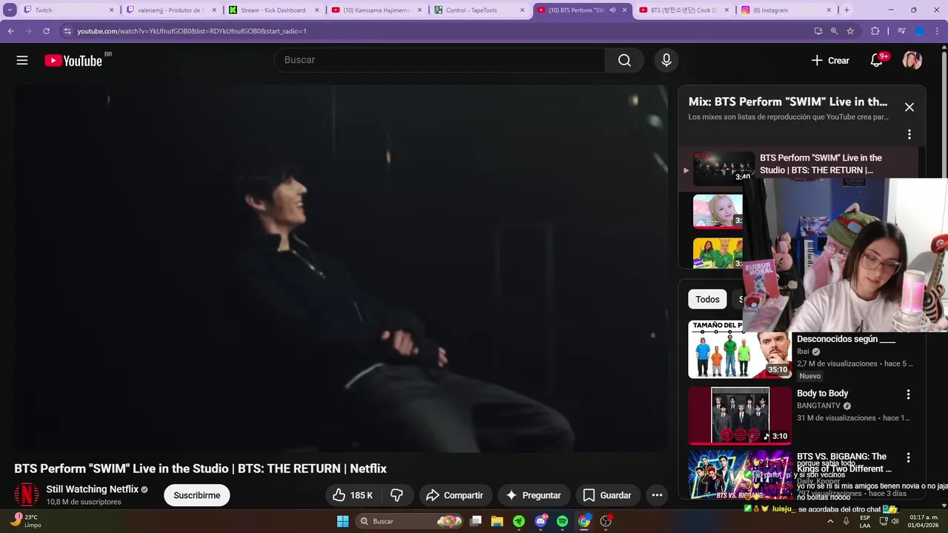Switch to the Stream - Kick Dashboard tab
The width and height of the screenshot is (948, 533).
coord(275,10)
